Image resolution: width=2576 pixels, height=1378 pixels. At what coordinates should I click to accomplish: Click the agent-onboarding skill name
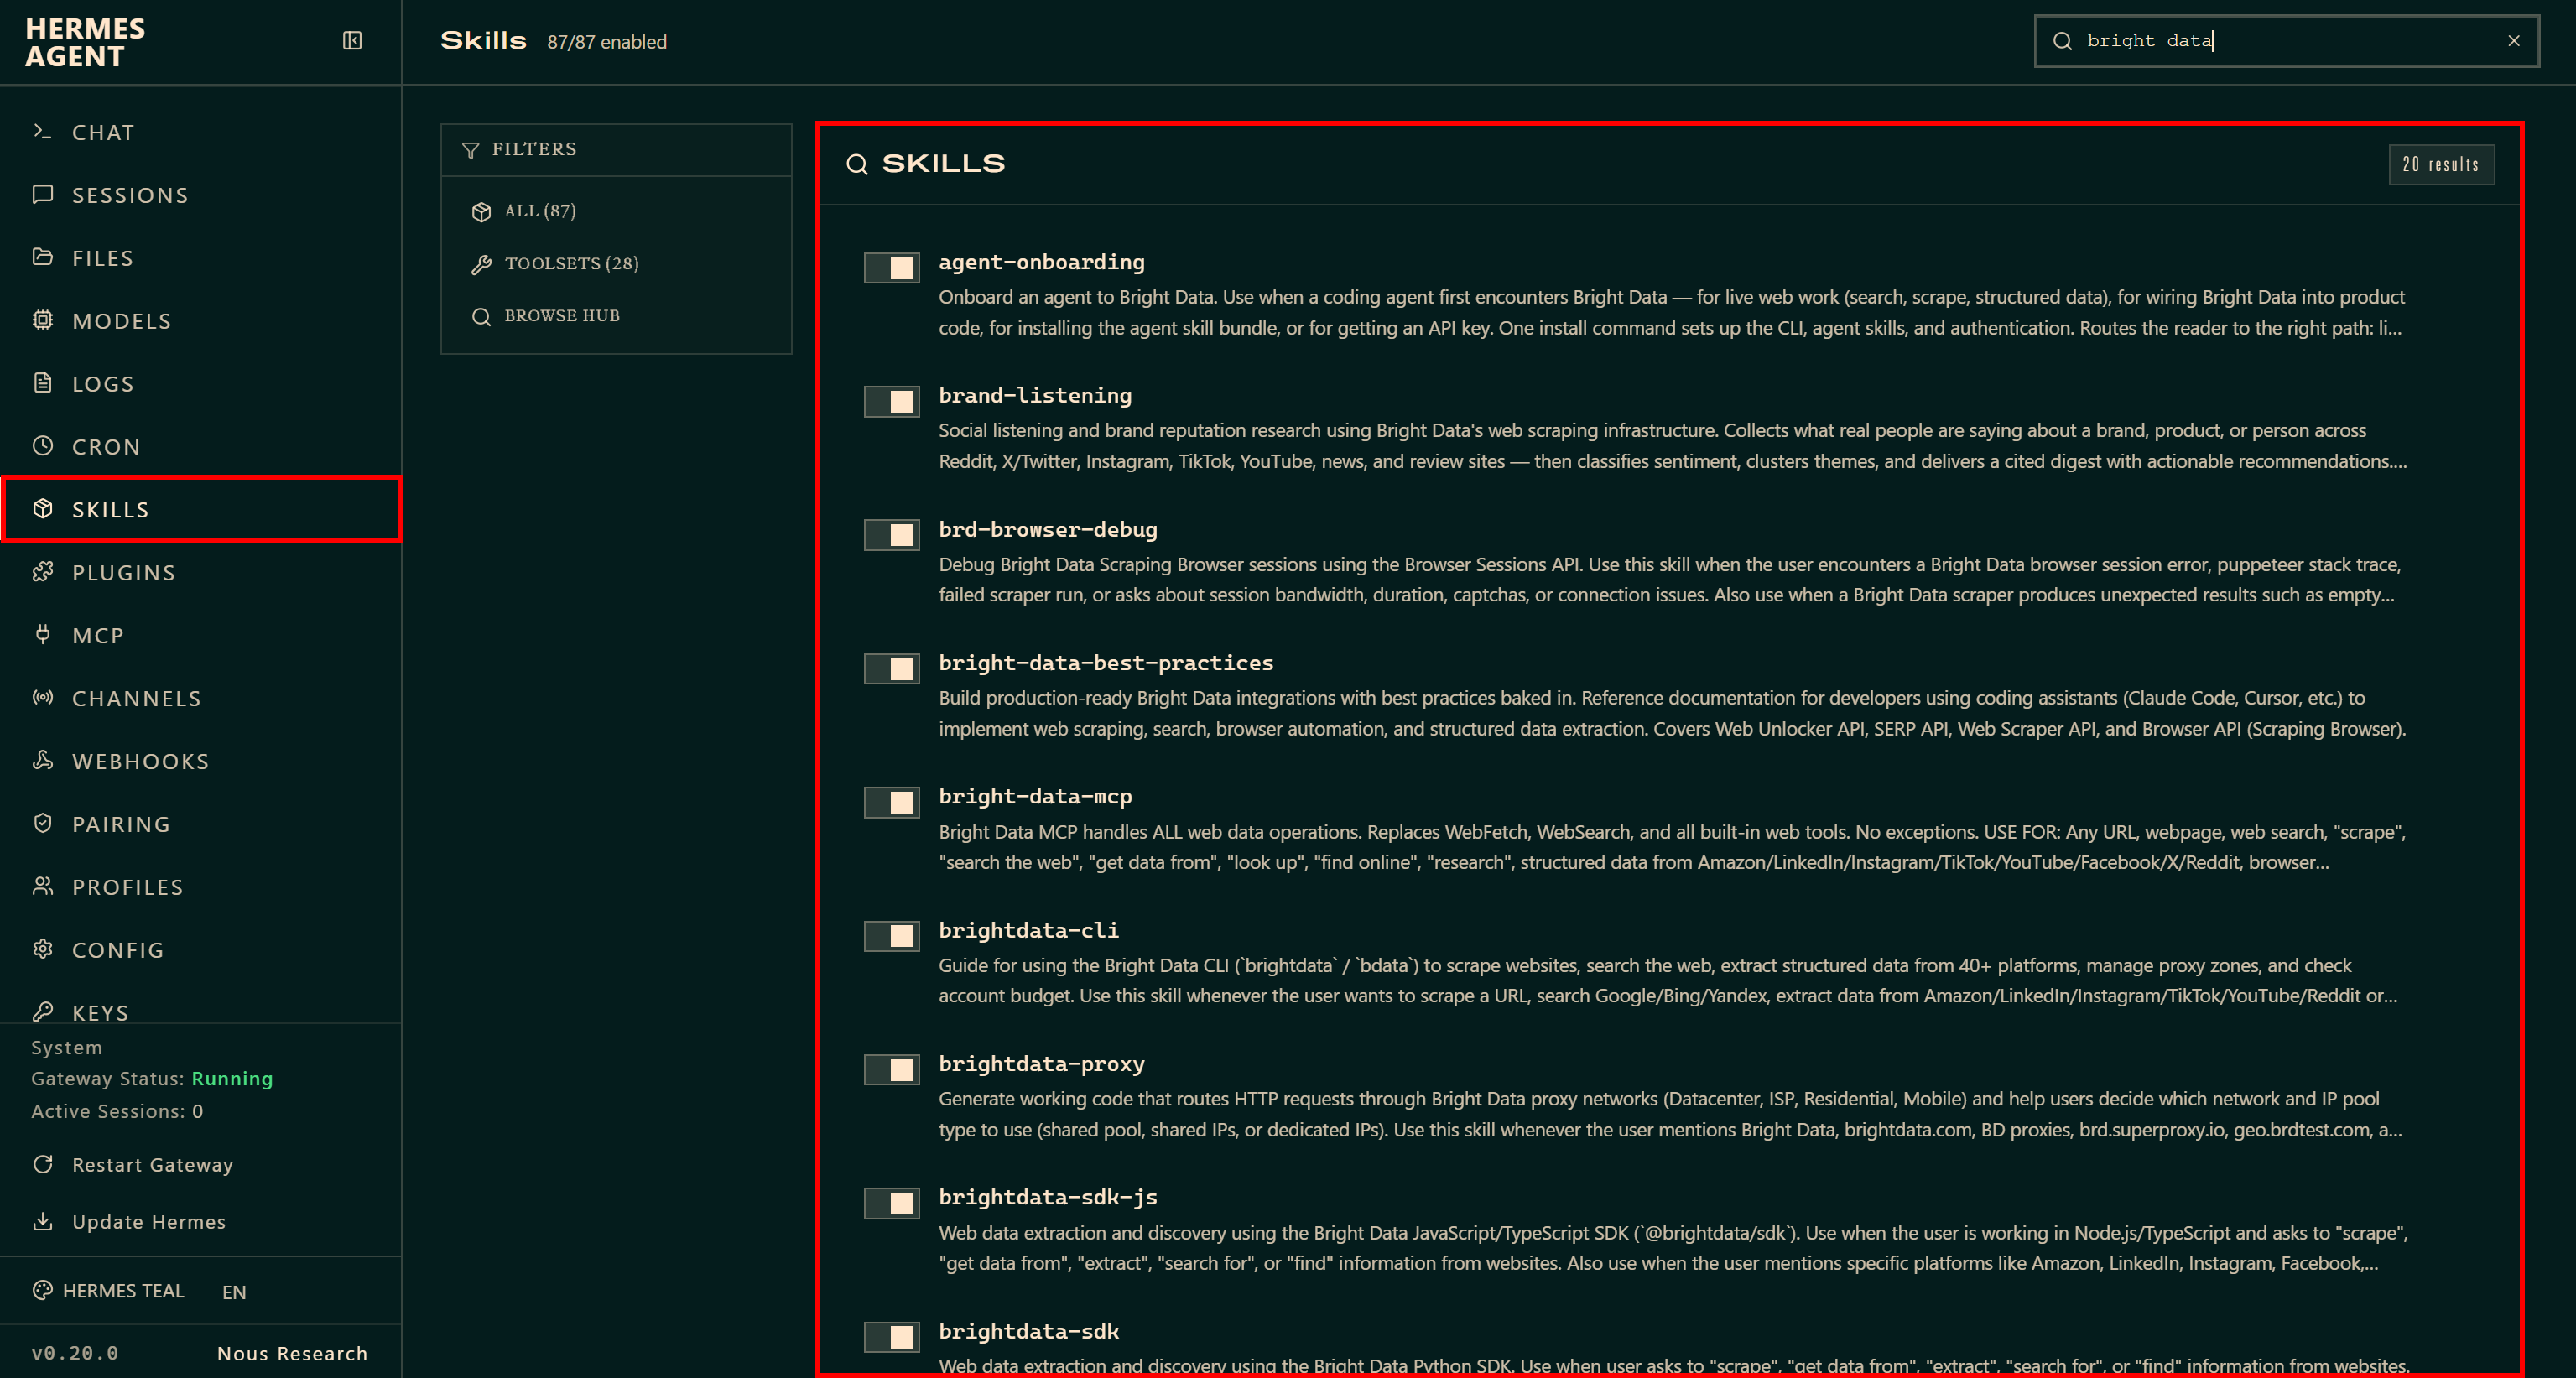1041,262
